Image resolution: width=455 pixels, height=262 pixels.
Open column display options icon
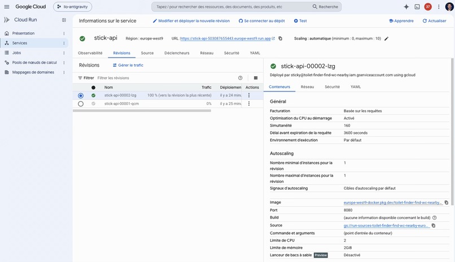256,78
